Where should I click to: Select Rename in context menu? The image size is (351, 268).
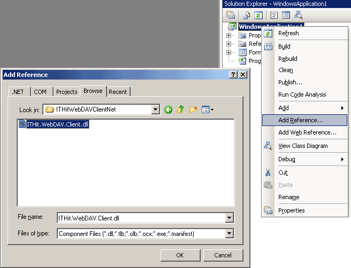tap(304, 197)
